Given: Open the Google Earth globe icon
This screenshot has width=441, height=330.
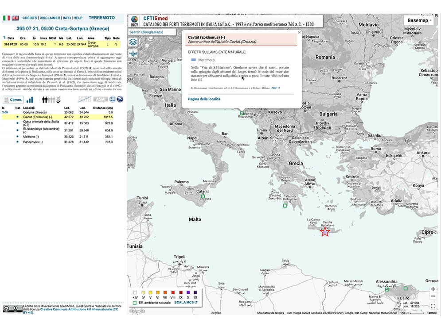Looking at the screenshot, I should click(120, 99).
